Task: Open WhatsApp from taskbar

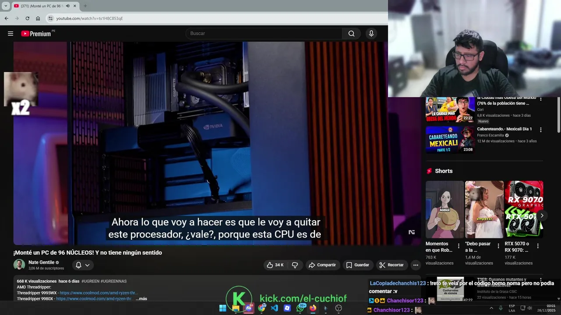Action: pyautogui.click(x=300, y=308)
